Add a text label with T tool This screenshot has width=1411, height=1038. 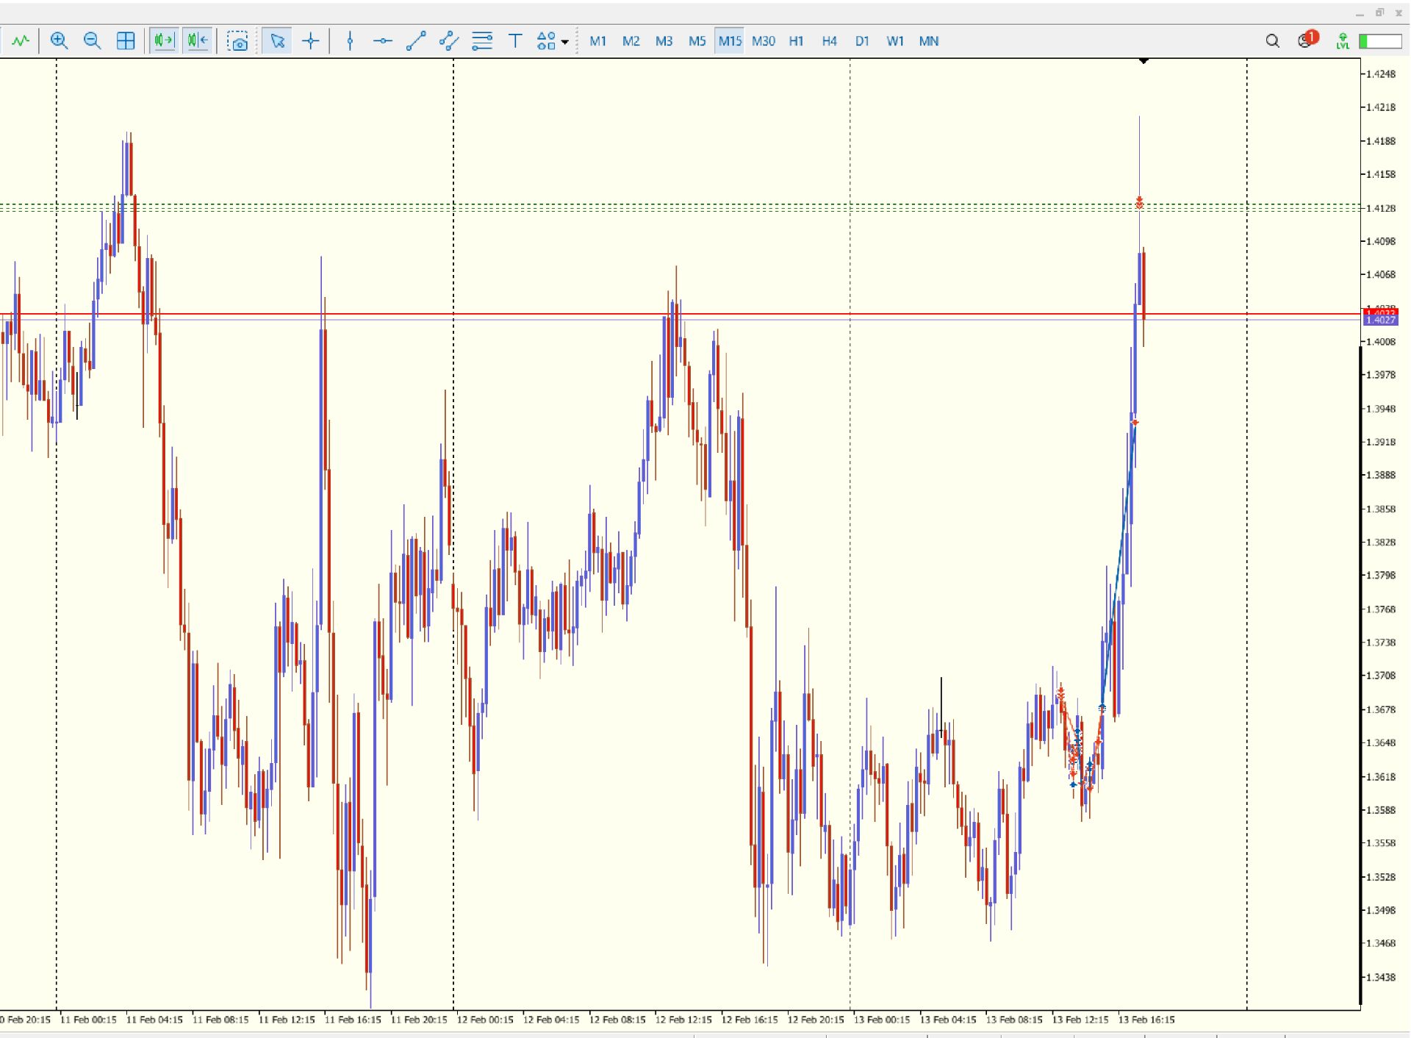pyautogui.click(x=515, y=41)
